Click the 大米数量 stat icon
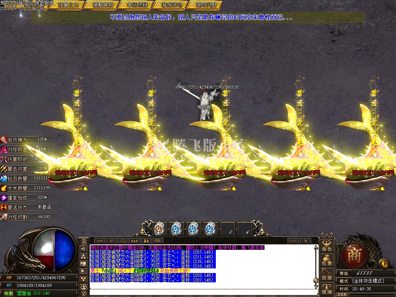Screen dimensions: 396x297 click(3, 188)
